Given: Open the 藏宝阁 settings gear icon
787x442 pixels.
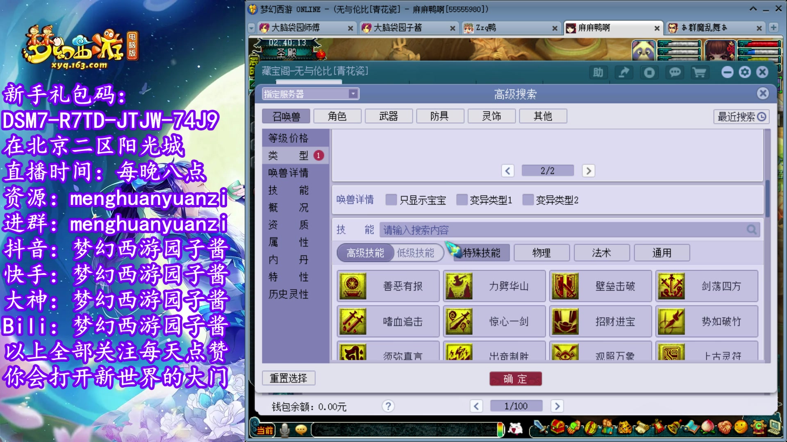Looking at the screenshot, I should coord(745,72).
